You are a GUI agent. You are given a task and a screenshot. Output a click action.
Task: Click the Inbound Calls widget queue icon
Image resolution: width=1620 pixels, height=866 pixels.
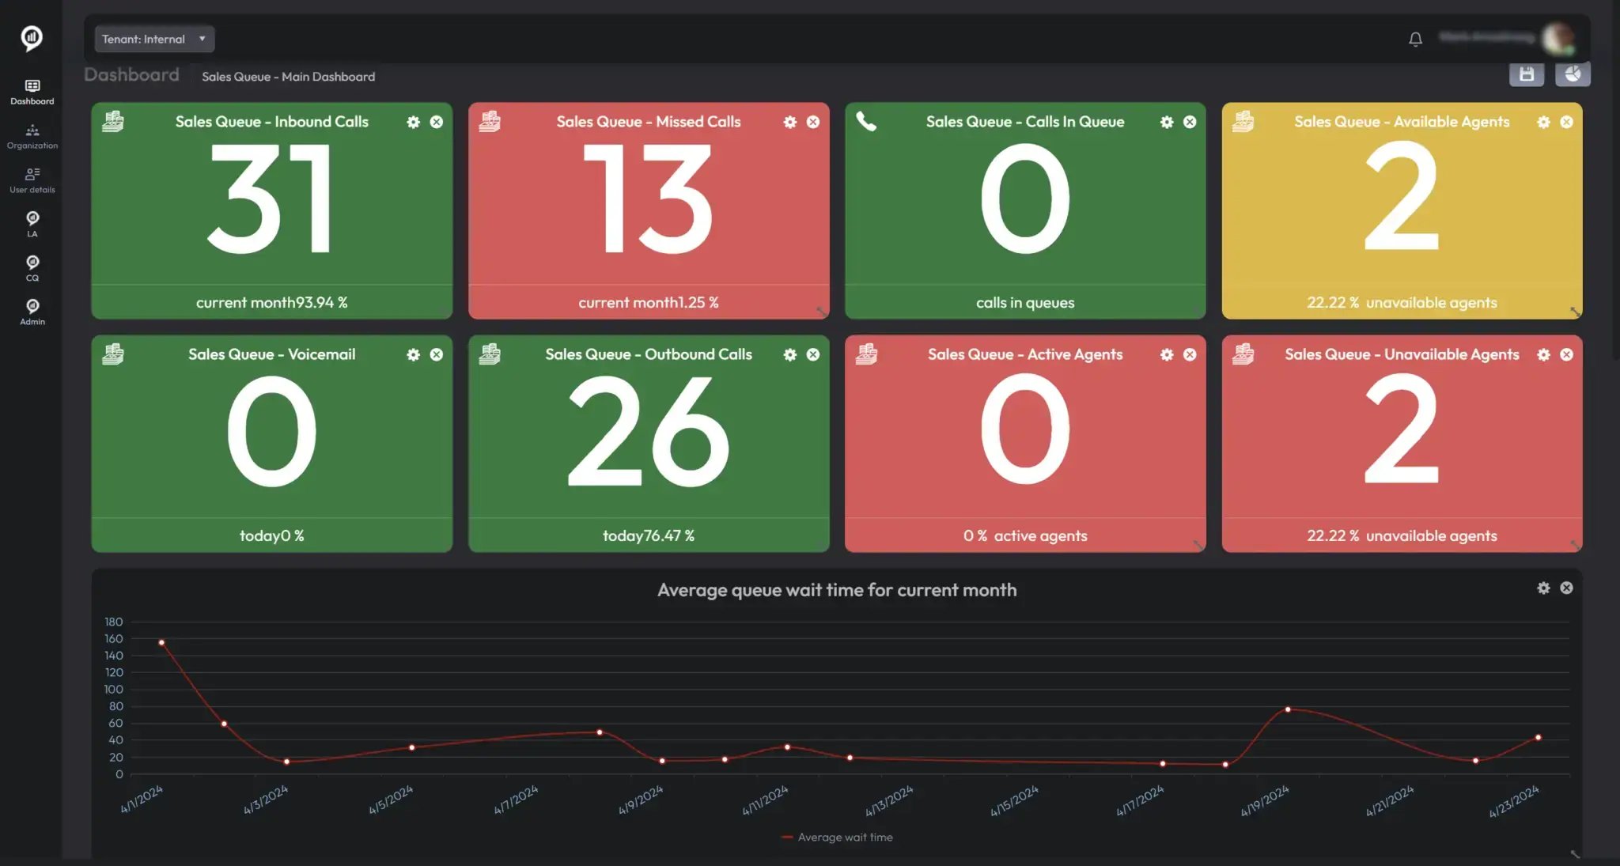113,121
